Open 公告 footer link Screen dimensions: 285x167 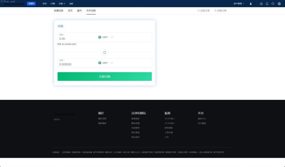166,137
